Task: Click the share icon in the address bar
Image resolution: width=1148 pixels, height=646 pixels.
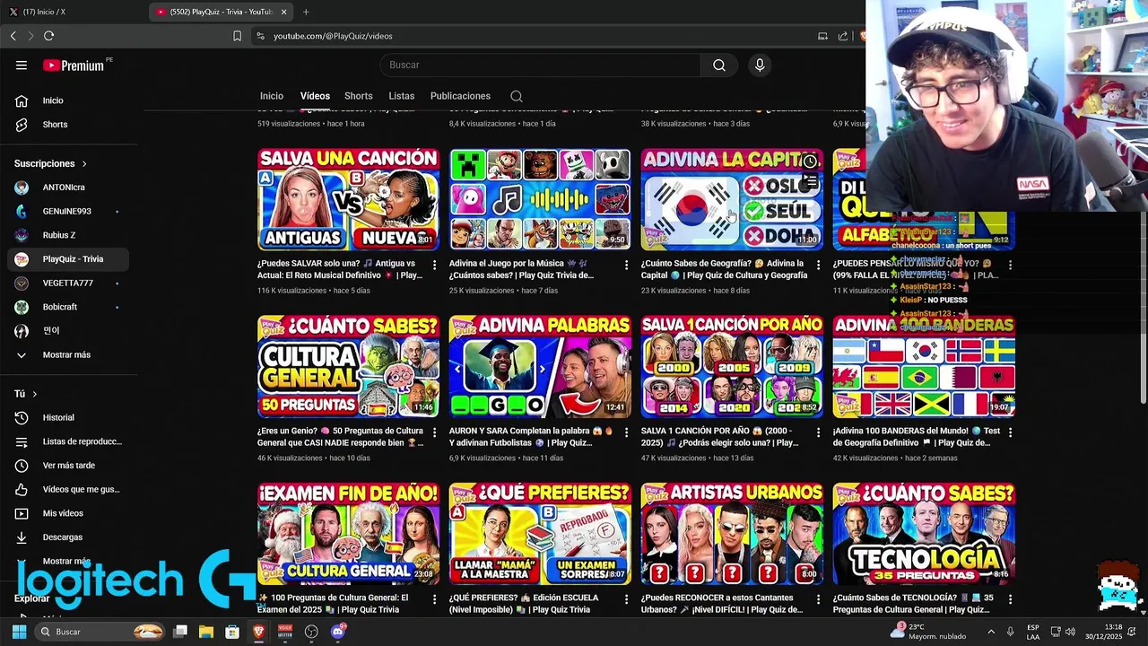Action: [x=843, y=36]
